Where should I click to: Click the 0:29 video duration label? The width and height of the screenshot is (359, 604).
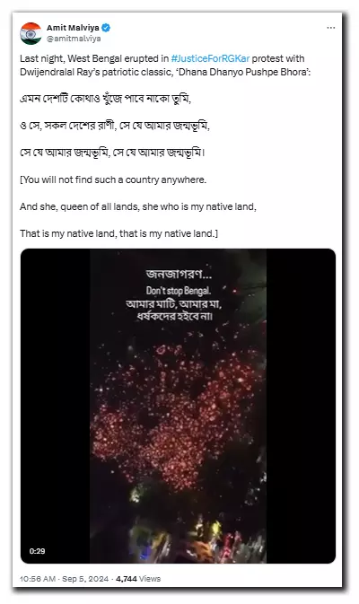click(38, 551)
